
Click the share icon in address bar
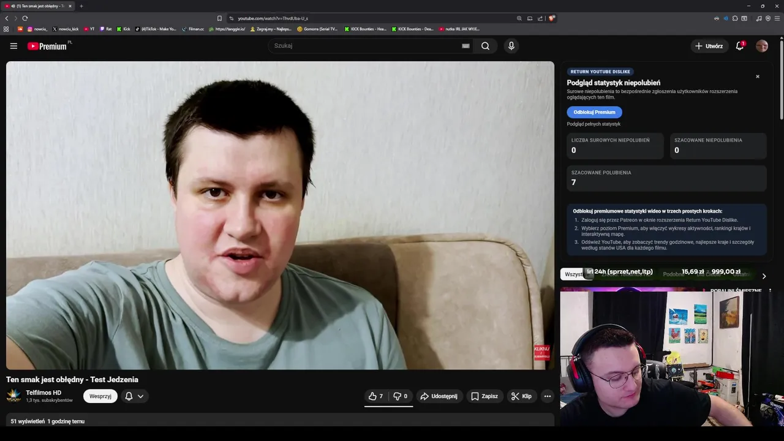click(x=540, y=18)
